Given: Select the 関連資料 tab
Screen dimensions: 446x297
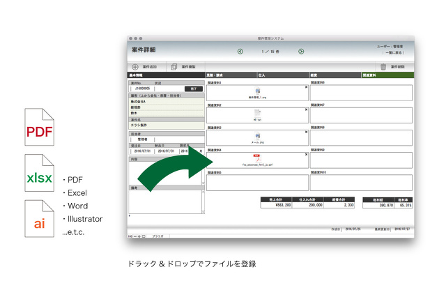Looking at the screenshot, I should pyautogui.click(x=387, y=75).
